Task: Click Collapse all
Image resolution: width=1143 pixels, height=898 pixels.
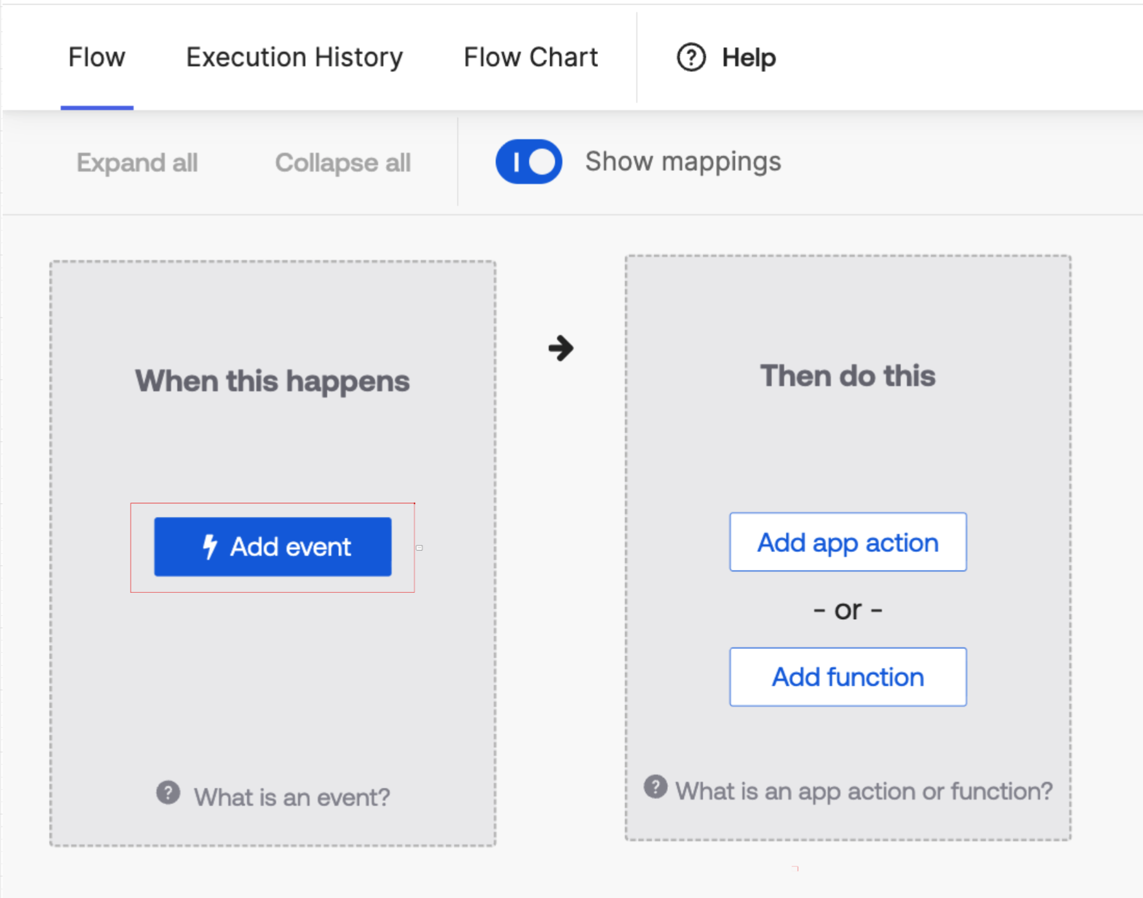Action: point(343,162)
